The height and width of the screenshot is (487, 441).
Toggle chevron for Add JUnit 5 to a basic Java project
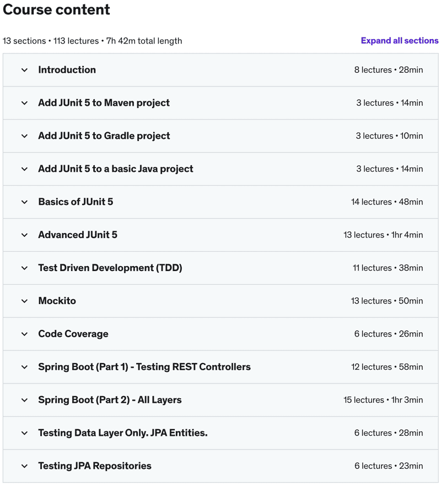click(x=24, y=169)
